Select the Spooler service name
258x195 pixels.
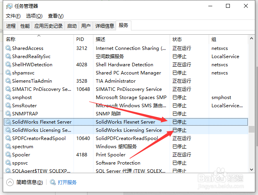coord(21,155)
